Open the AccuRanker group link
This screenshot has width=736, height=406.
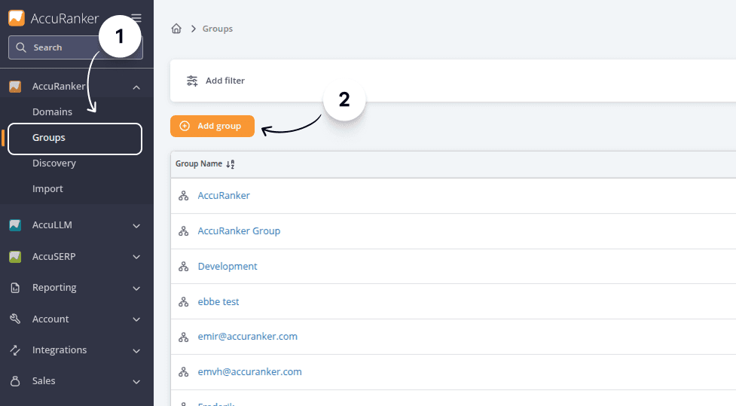point(224,196)
